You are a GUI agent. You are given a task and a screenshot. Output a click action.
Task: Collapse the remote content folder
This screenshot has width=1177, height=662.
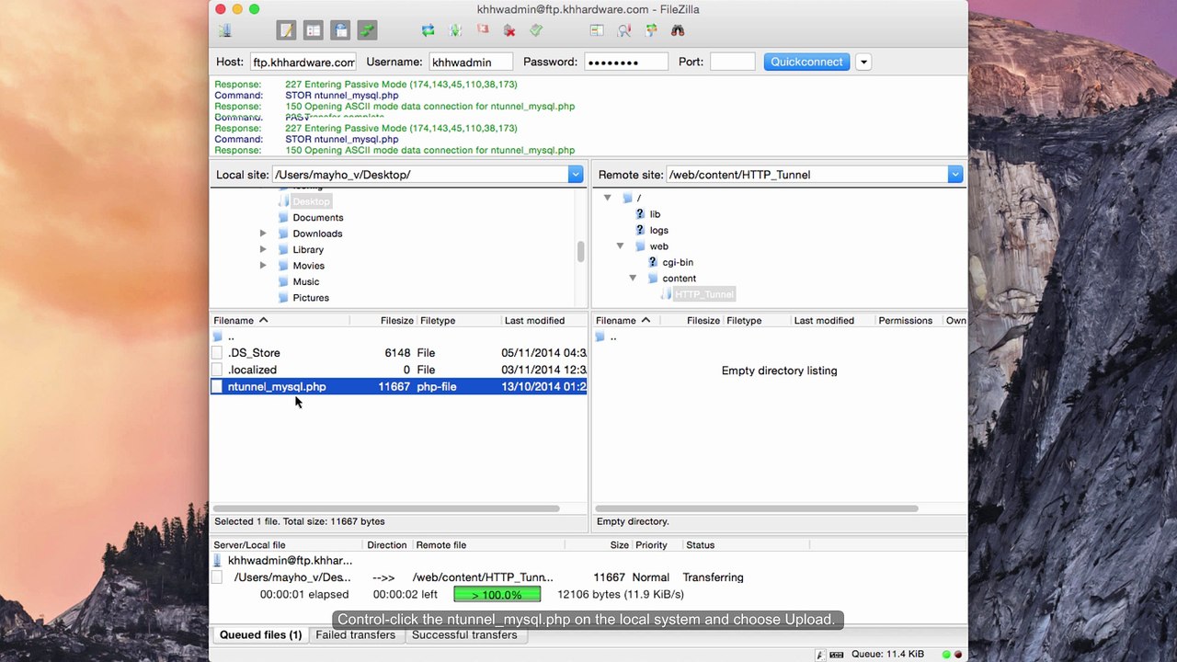tap(633, 278)
